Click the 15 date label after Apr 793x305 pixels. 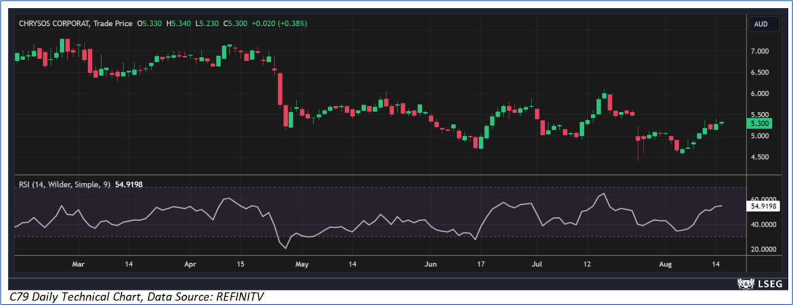240,264
